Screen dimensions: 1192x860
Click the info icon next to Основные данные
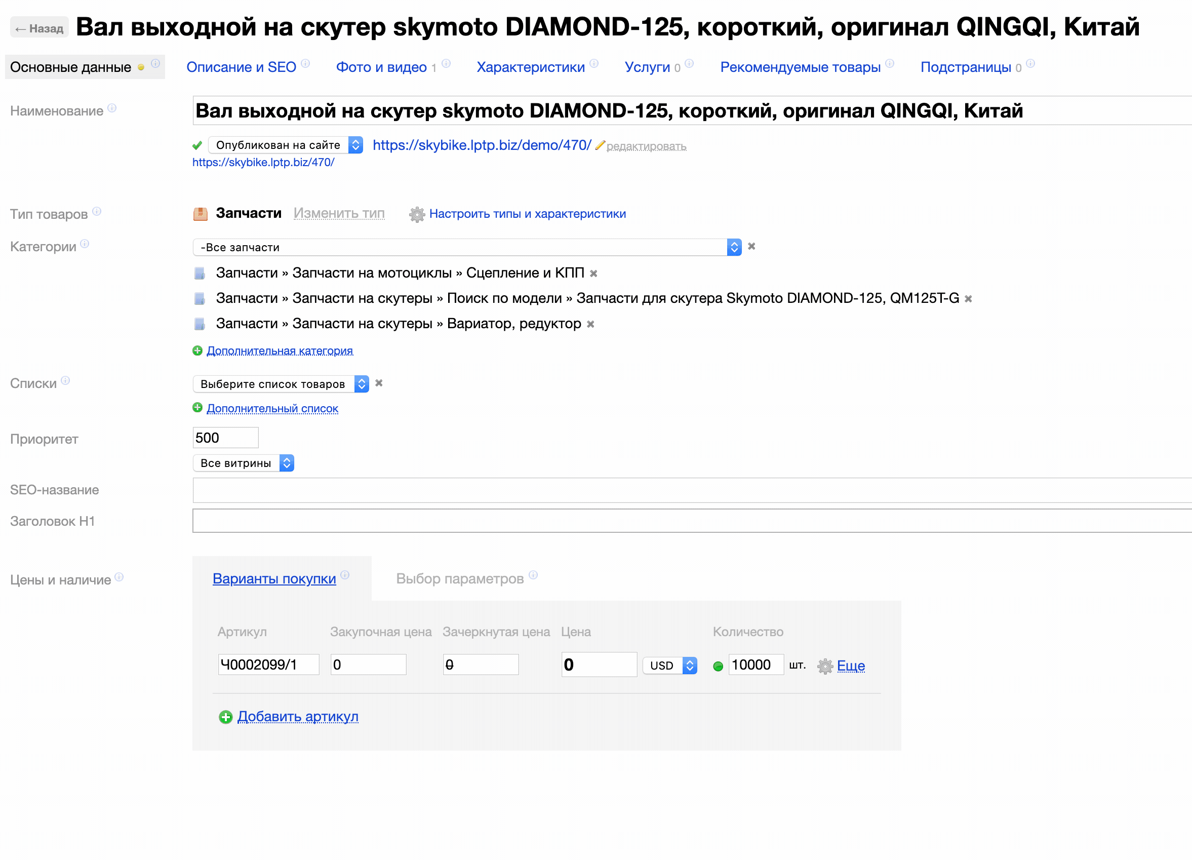point(155,63)
